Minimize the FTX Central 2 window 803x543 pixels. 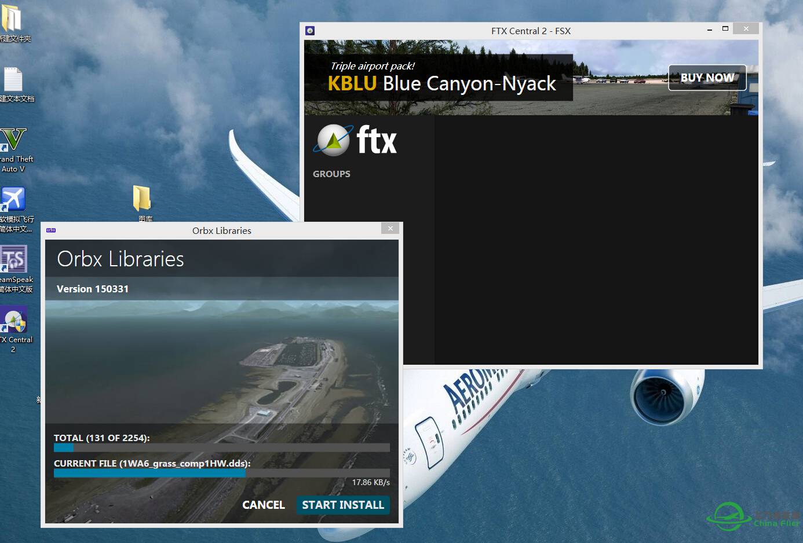click(710, 29)
